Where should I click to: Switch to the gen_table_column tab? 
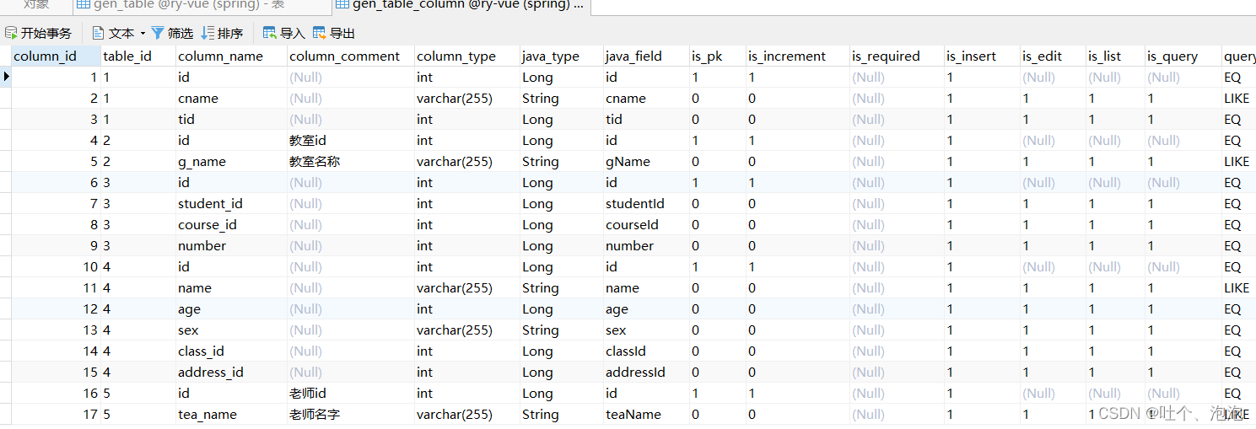461,7
